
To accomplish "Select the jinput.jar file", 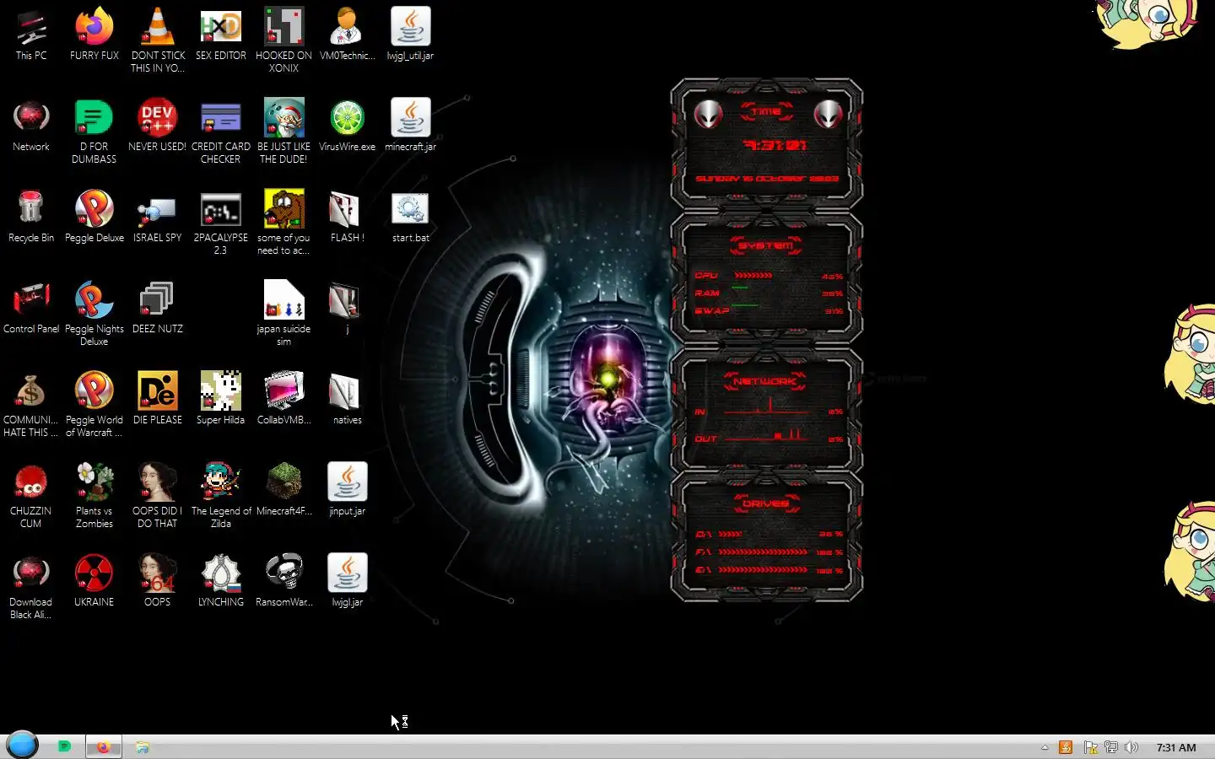I will pos(347,491).
